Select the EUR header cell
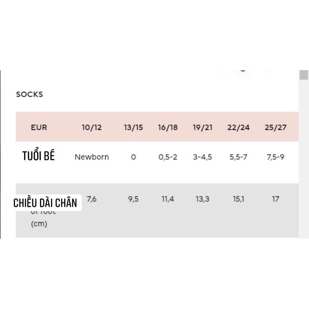 [39, 127]
